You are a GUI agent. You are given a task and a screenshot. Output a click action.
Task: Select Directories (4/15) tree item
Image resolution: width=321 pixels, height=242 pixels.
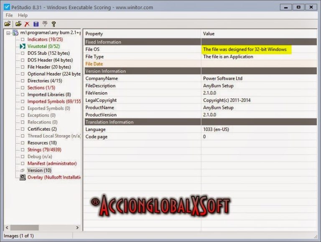(x=45, y=81)
